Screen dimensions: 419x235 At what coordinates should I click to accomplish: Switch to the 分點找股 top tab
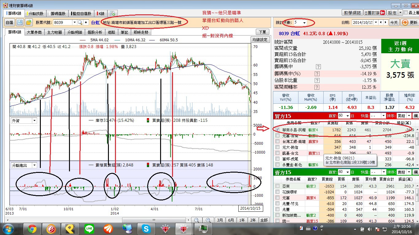(36, 13)
